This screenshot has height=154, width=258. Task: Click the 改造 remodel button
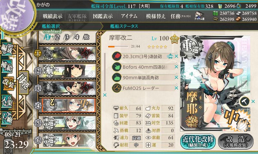click(236, 141)
